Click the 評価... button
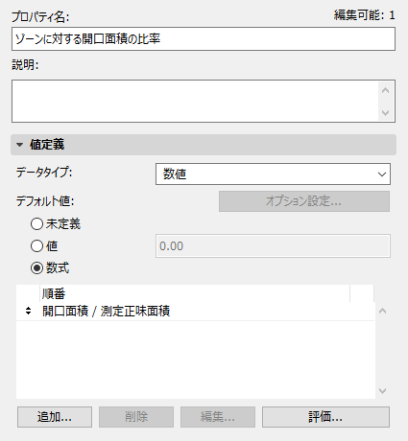The height and width of the screenshot is (441, 408). click(x=325, y=417)
